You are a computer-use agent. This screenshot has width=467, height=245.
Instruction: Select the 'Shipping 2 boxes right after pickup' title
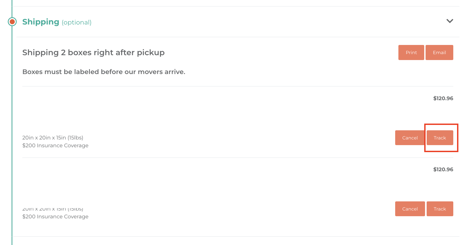(93, 52)
